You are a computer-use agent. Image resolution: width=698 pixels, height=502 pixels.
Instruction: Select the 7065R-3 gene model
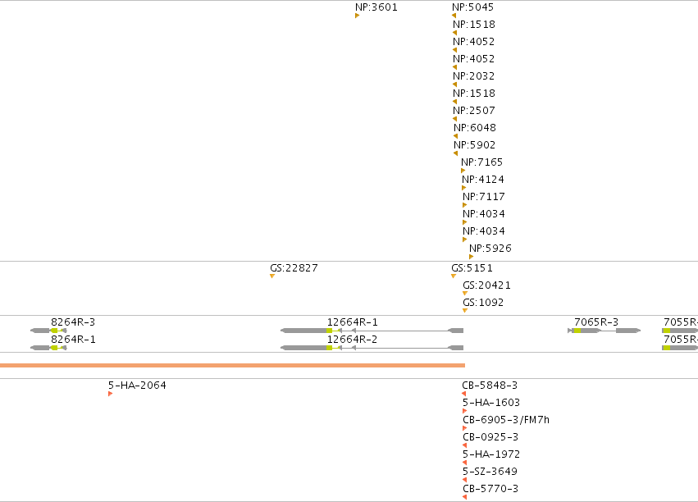point(604,331)
